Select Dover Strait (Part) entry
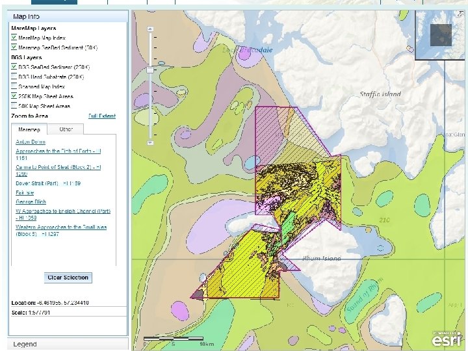 click(x=48, y=183)
